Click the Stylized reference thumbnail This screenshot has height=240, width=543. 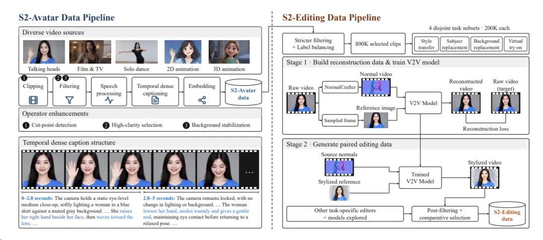point(339,193)
